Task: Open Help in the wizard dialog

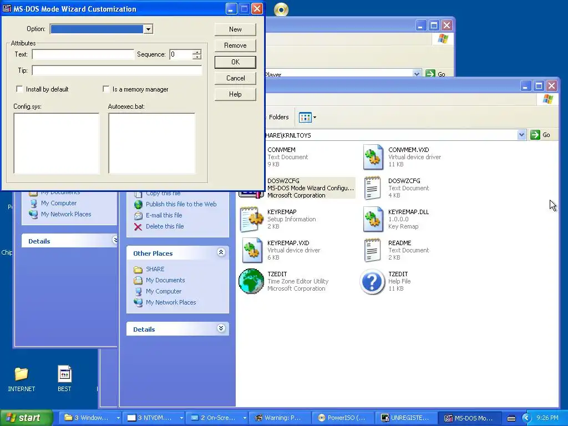Action: pos(235,94)
